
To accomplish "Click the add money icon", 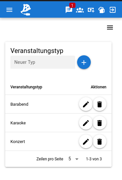I will point(91,10).
